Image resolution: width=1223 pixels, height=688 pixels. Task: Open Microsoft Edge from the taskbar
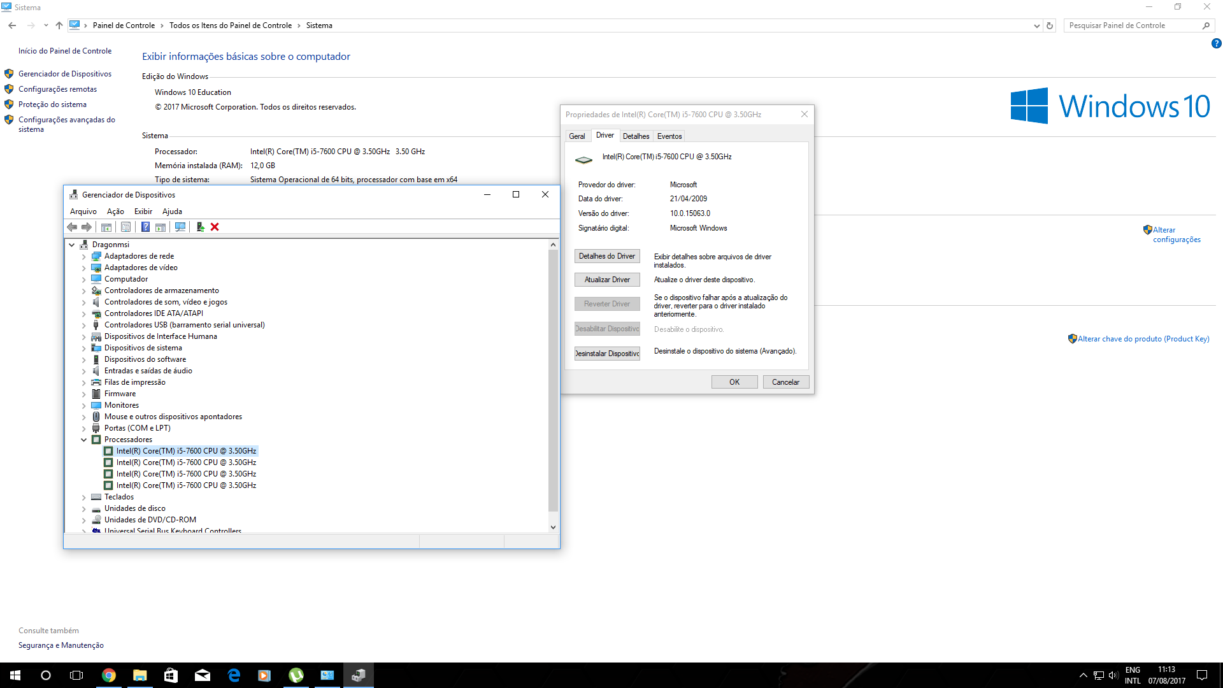tap(234, 675)
